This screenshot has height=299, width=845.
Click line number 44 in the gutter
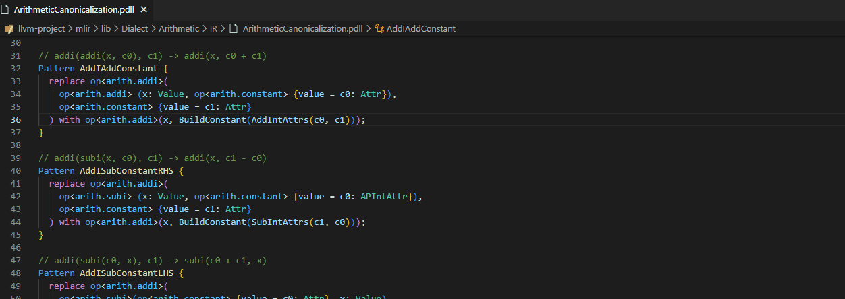click(x=16, y=222)
